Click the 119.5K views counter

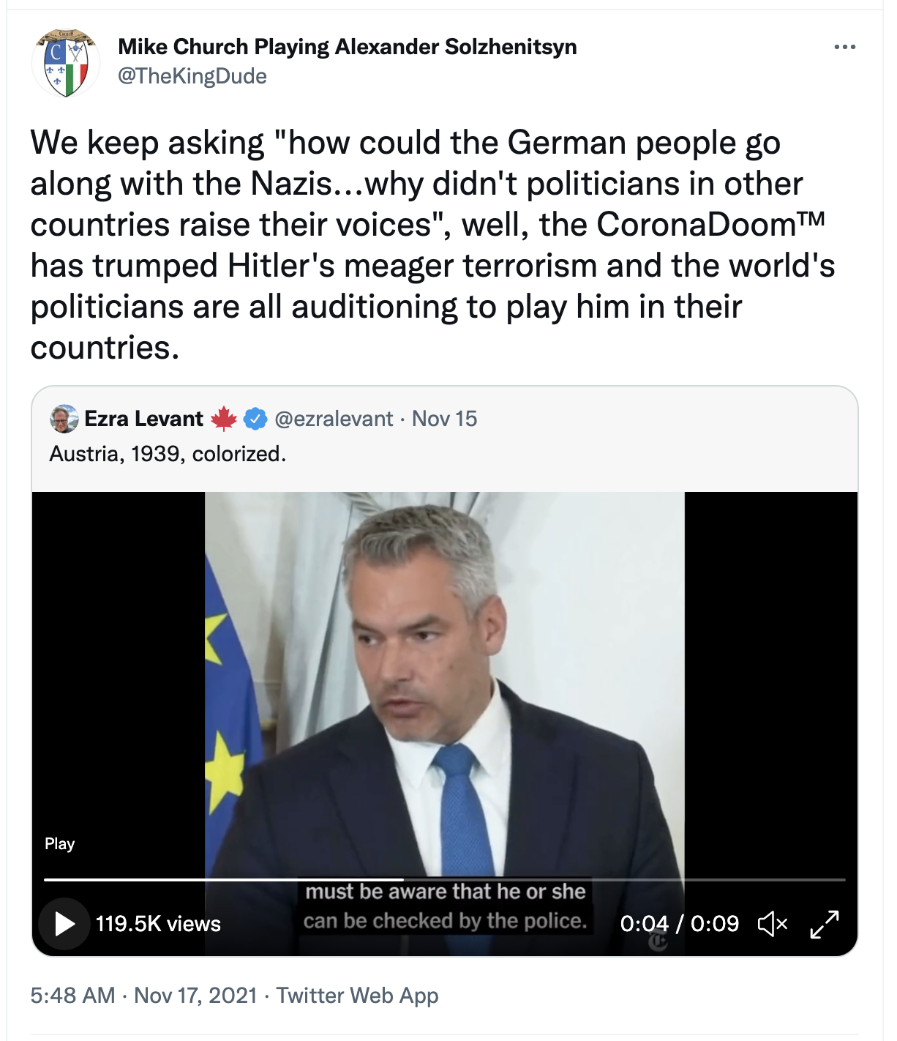tap(158, 924)
